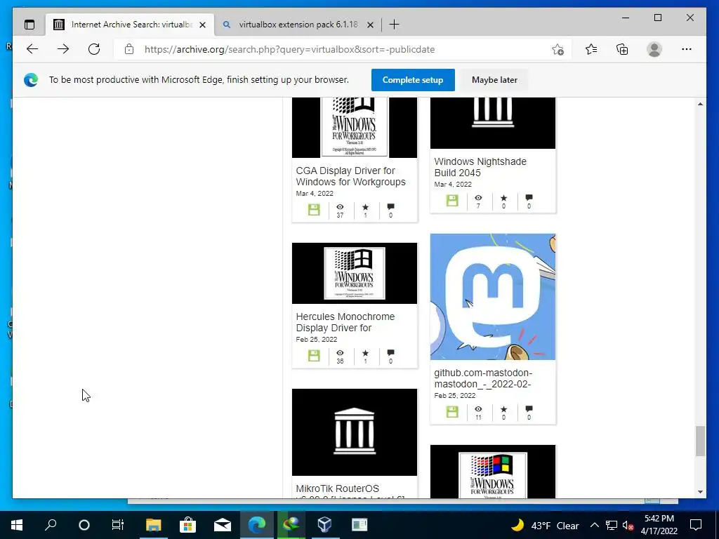This screenshot has width=719, height=539.
Task: Click CGA Display Driver Windows thumbnail
Action: click(x=355, y=128)
